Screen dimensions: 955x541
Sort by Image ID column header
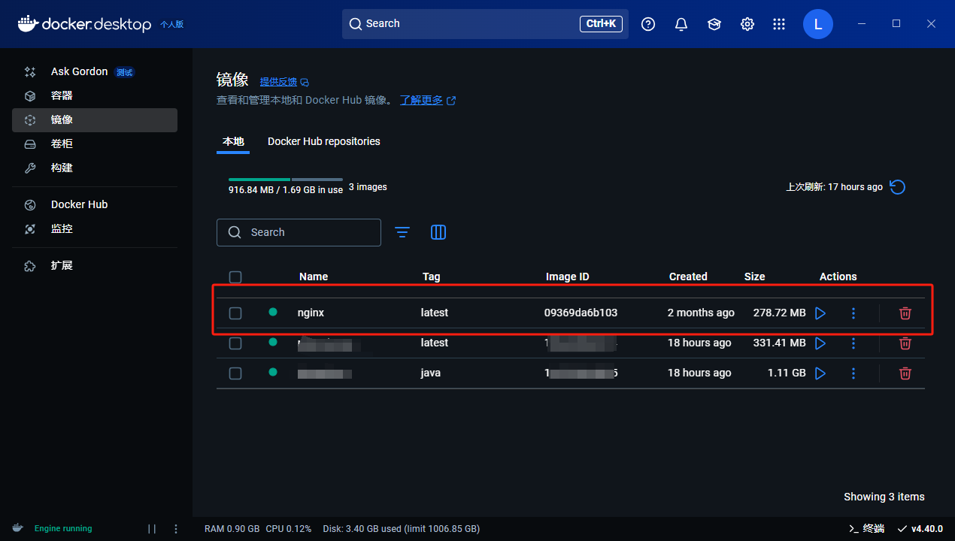click(568, 277)
